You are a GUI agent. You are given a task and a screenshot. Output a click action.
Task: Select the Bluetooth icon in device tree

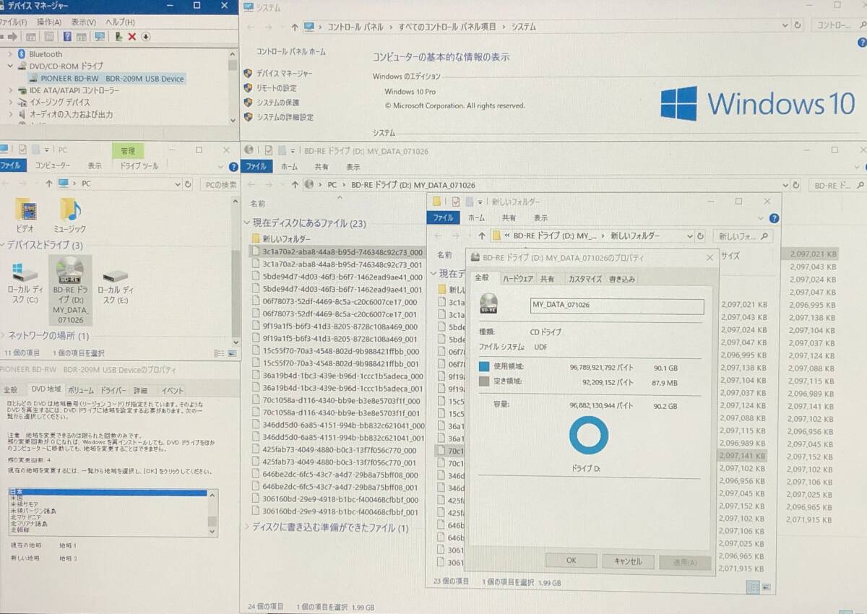[x=22, y=53]
